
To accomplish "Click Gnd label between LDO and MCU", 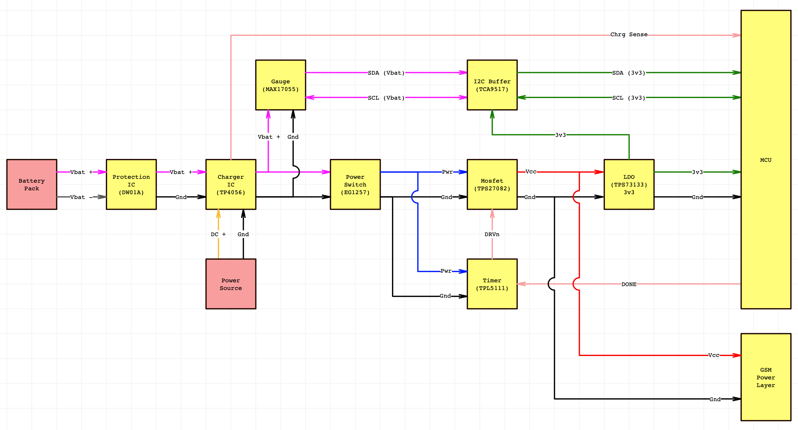I will [697, 197].
